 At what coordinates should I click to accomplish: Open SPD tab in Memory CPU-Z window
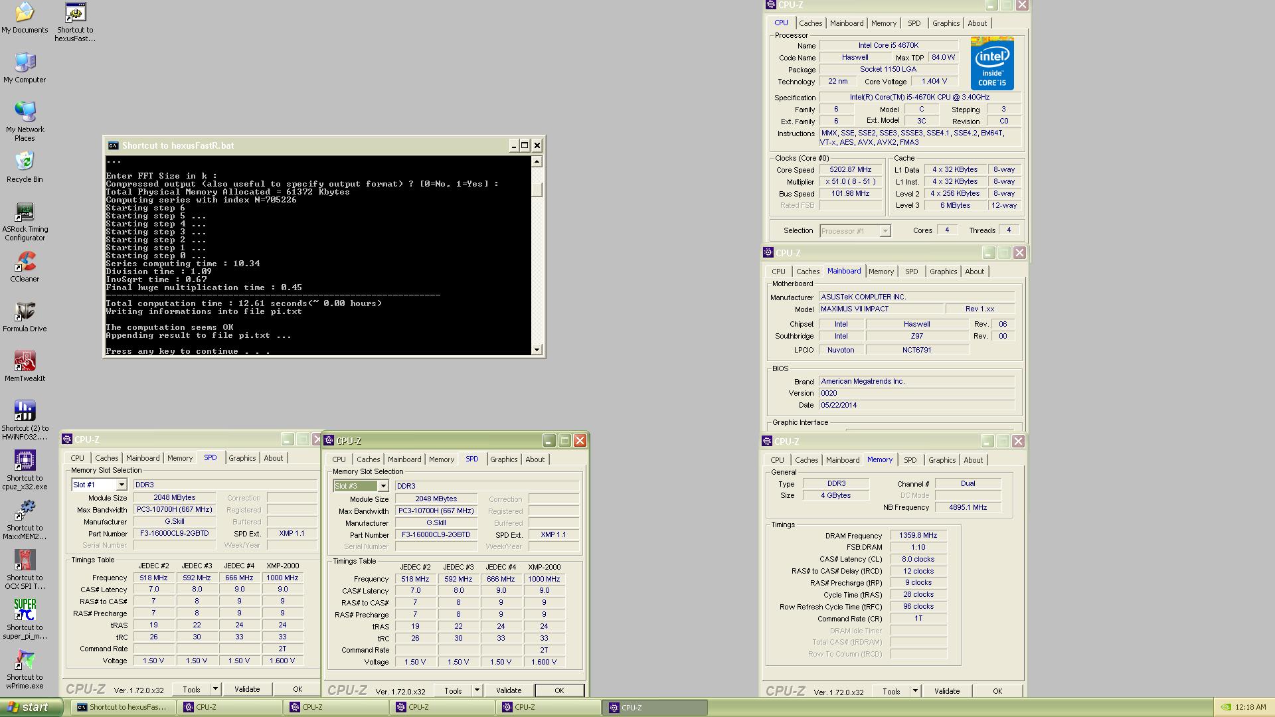(910, 460)
